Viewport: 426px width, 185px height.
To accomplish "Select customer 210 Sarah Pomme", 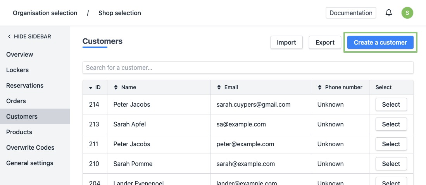I will [391, 164].
